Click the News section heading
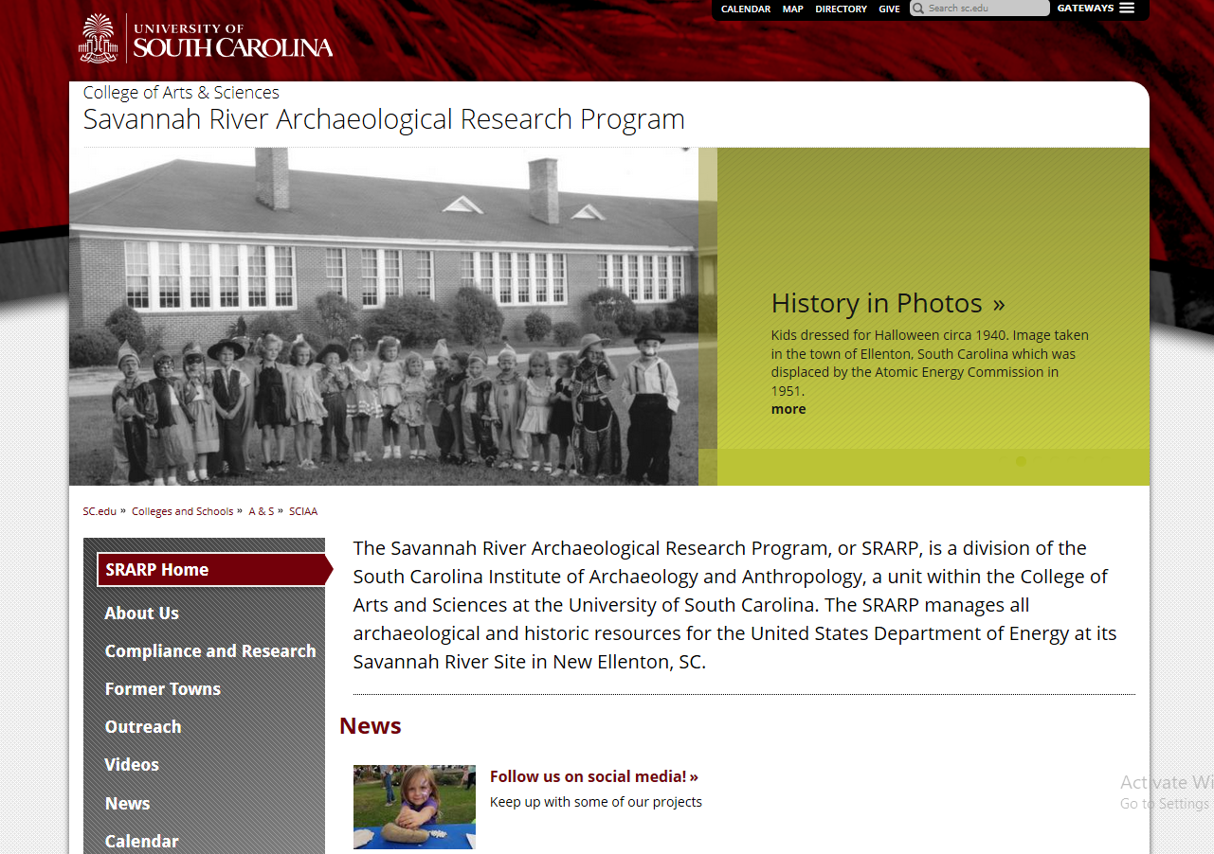1214x854 pixels. (371, 726)
